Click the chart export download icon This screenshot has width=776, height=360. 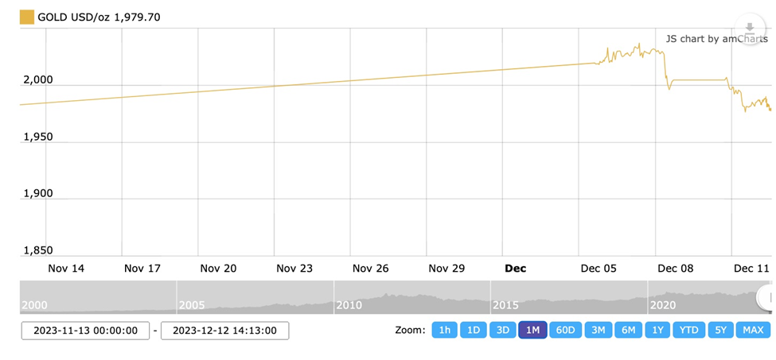[x=749, y=29]
